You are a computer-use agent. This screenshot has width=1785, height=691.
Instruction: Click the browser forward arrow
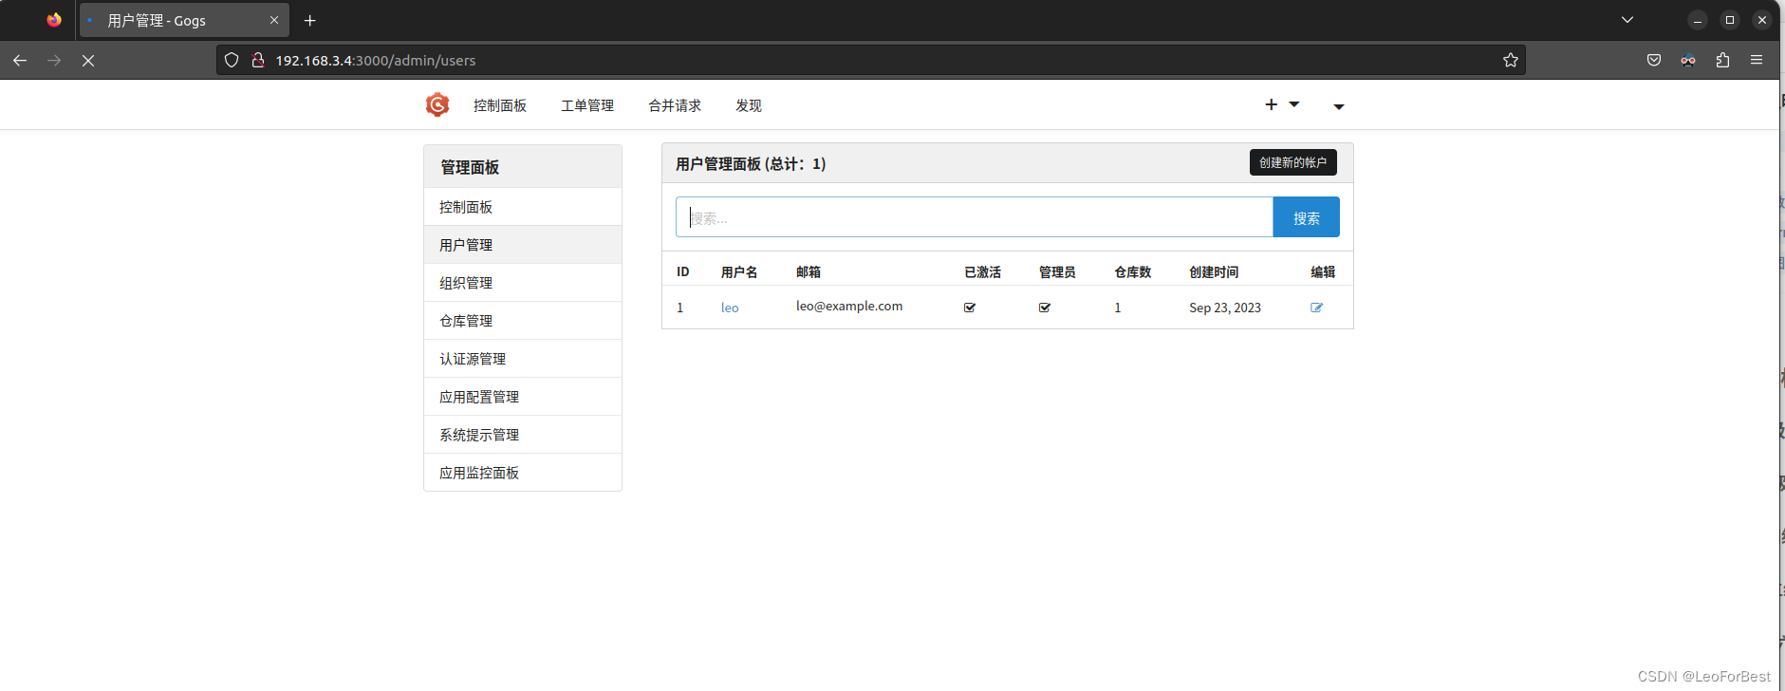[54, 60]
